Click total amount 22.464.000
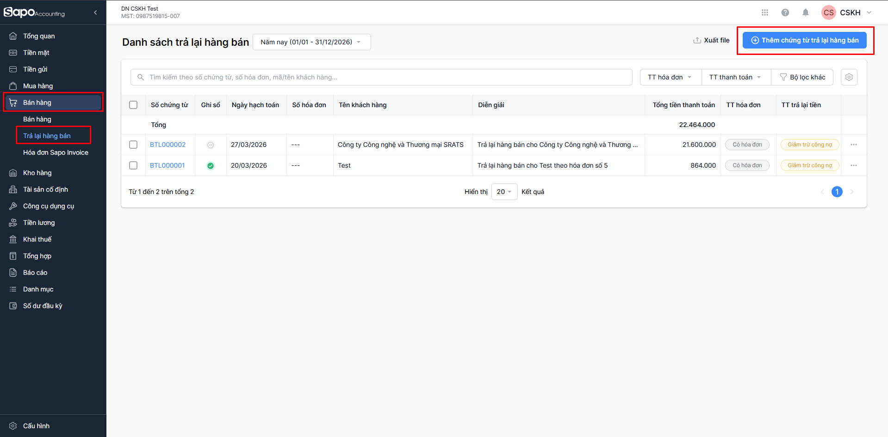Image resolution: width=888 pixels, height=437 pixels. [x=697, y=125]
